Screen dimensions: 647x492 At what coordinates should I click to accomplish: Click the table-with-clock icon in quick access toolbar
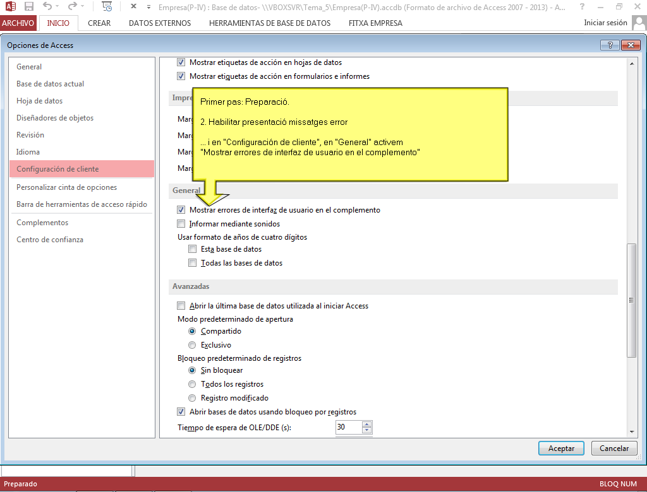(x=107, y=6)
